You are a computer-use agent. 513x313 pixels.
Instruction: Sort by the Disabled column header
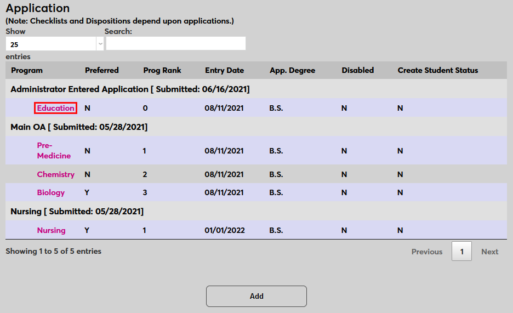click(357, 70)
